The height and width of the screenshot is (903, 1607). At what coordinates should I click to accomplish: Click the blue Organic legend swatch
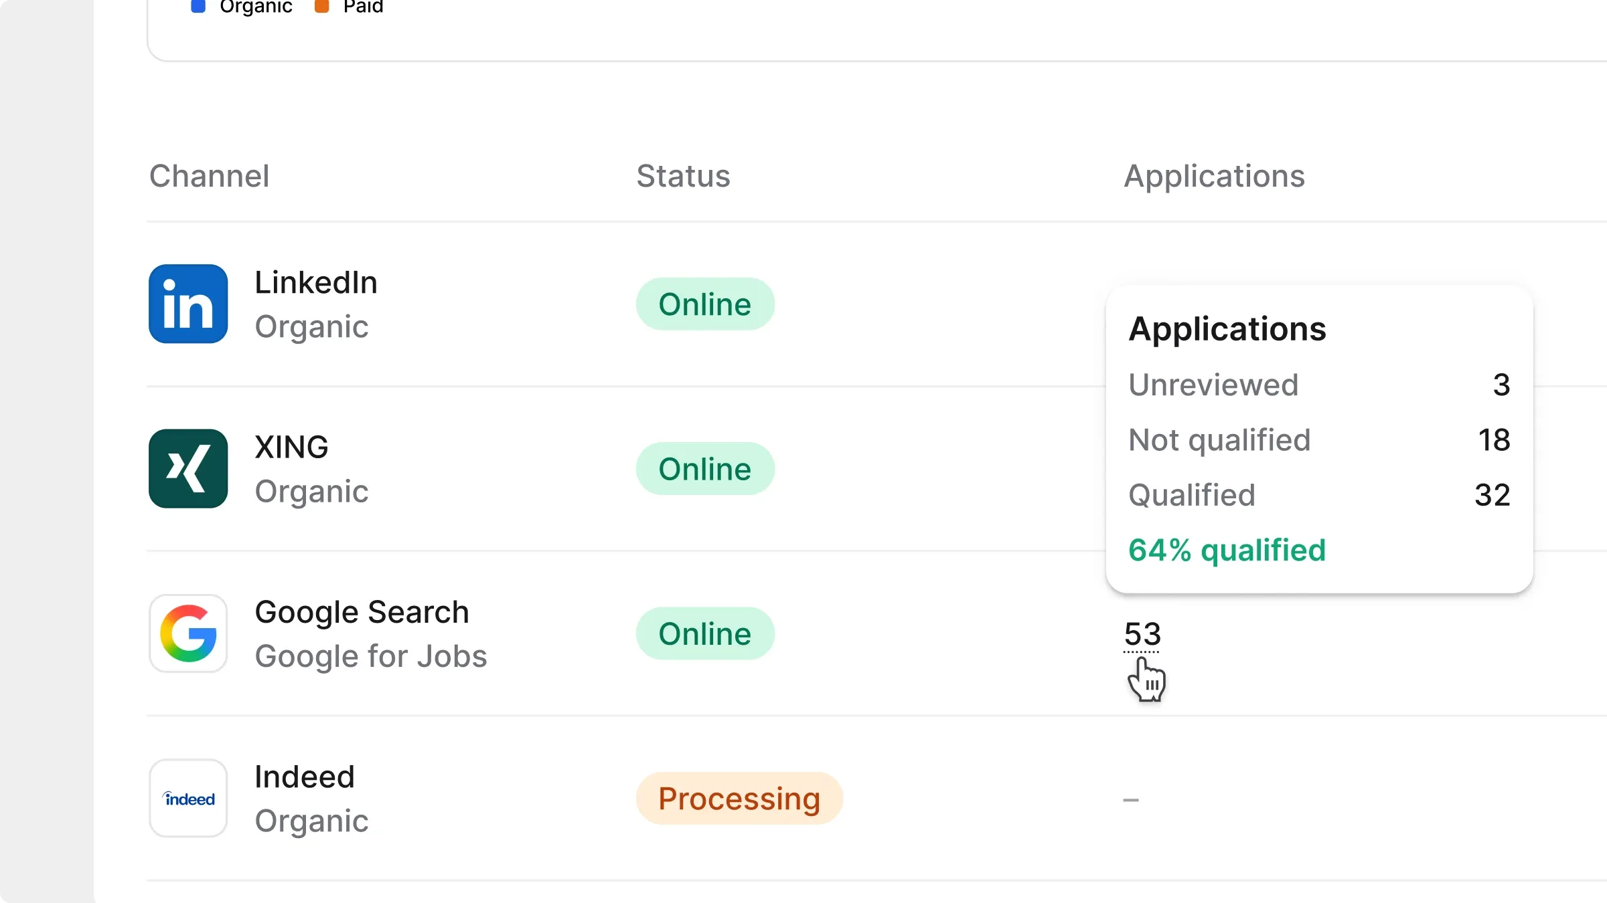198,6
